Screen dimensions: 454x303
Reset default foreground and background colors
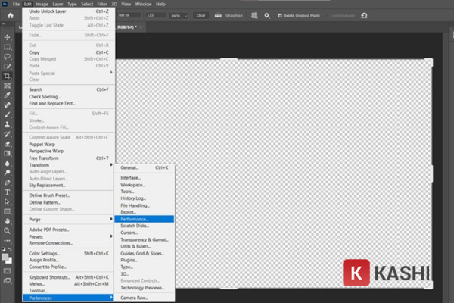(4, 249)
